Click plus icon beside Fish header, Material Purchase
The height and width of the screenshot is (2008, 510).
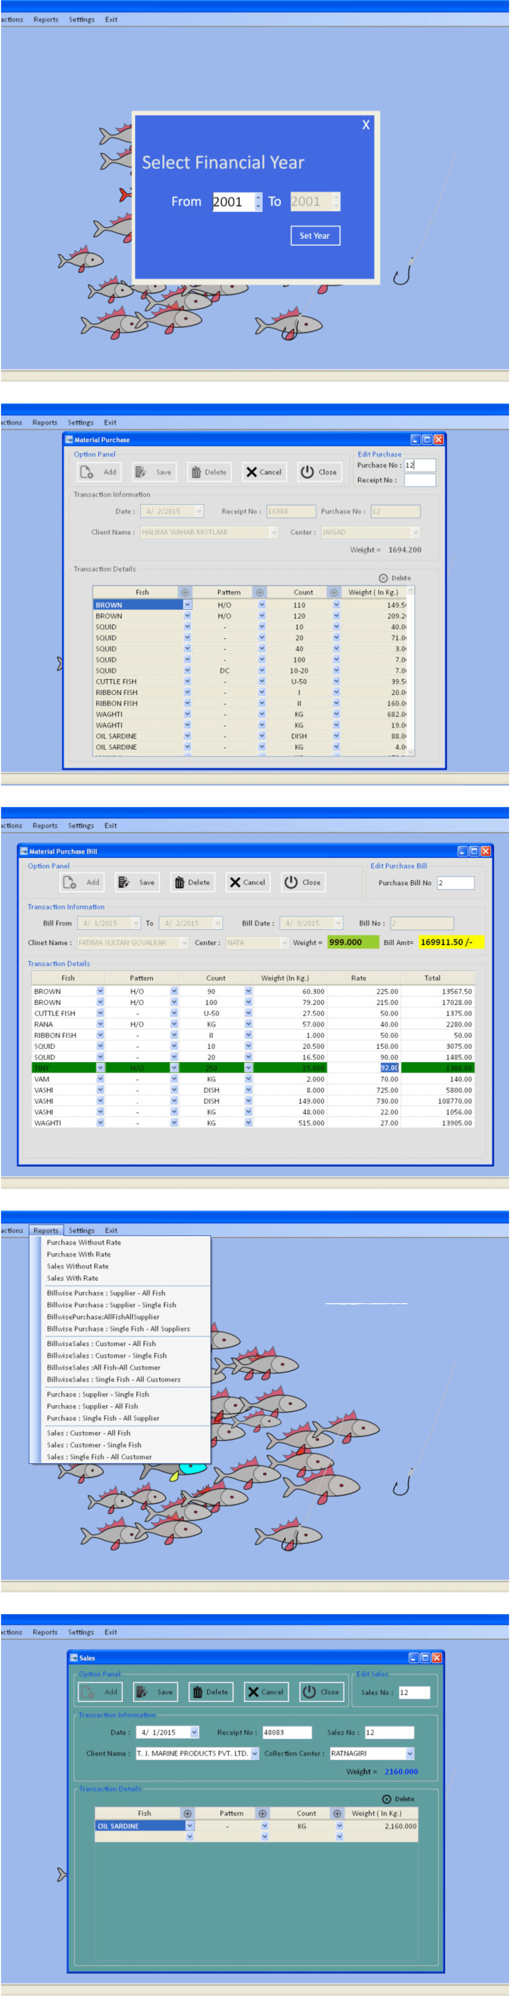pyautogui.click(x=185, y=592)
